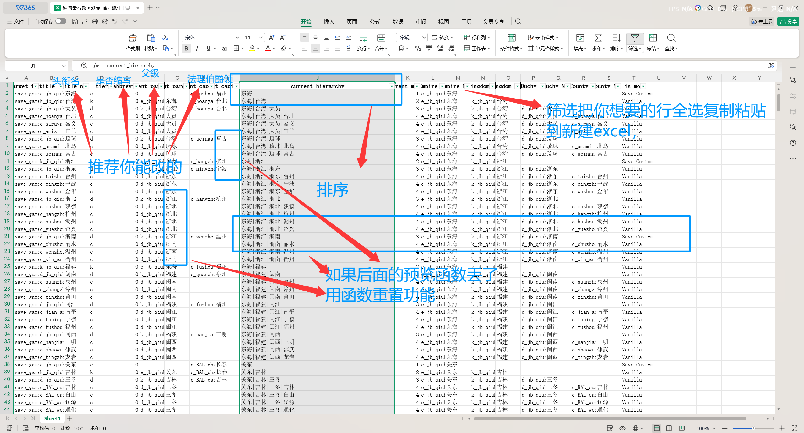Toggle normal view in status bar
Screen dimensions: 804x433
(x=656, y=428)
